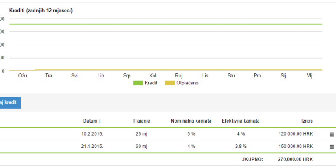The width and height of the screenshot is (336, 168).
Task: Toggle yellow Otplaćeno legend swatch
Action: tap(170, 83)
